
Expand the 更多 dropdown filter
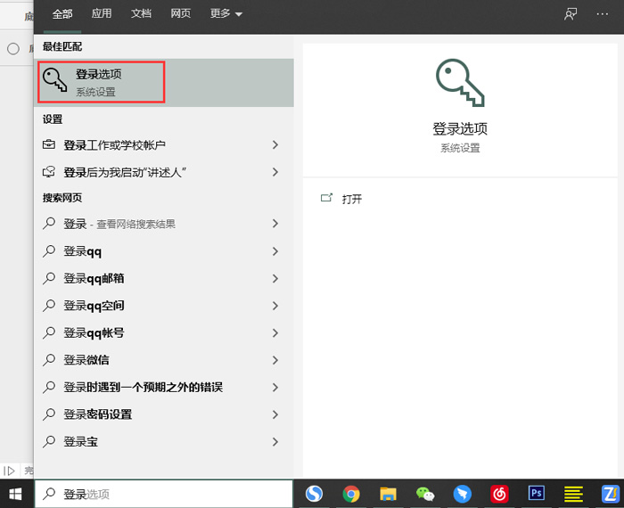click(226, 14)
